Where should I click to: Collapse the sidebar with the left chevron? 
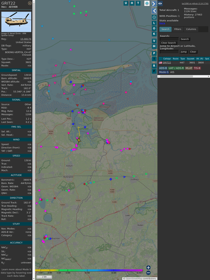pyautogui.click(x=154, y=11)
